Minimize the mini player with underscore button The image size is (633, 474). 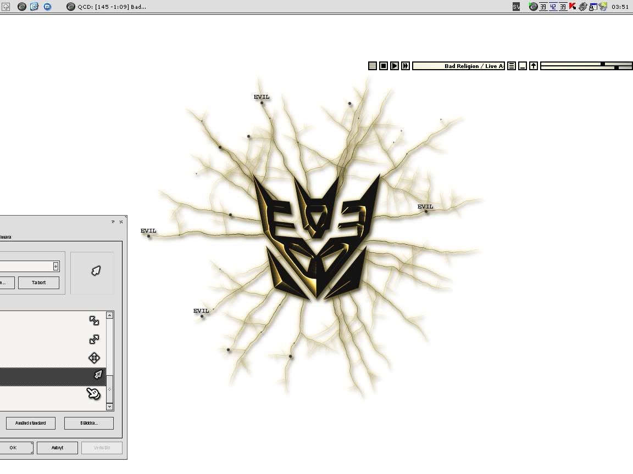click(523, 66)
